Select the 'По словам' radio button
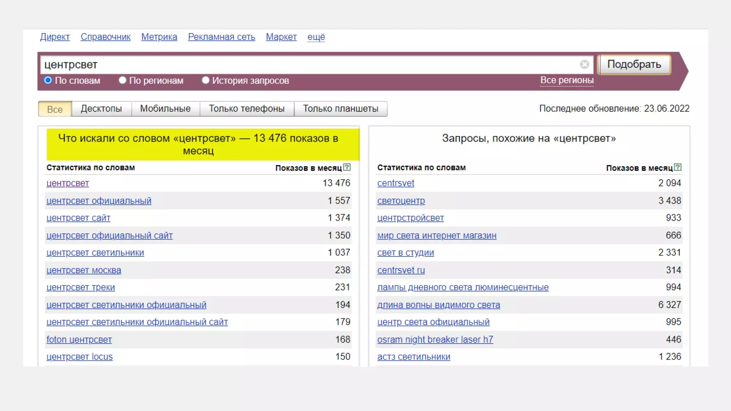The height and width of the screenshot is (411, 731). point(48,80)
